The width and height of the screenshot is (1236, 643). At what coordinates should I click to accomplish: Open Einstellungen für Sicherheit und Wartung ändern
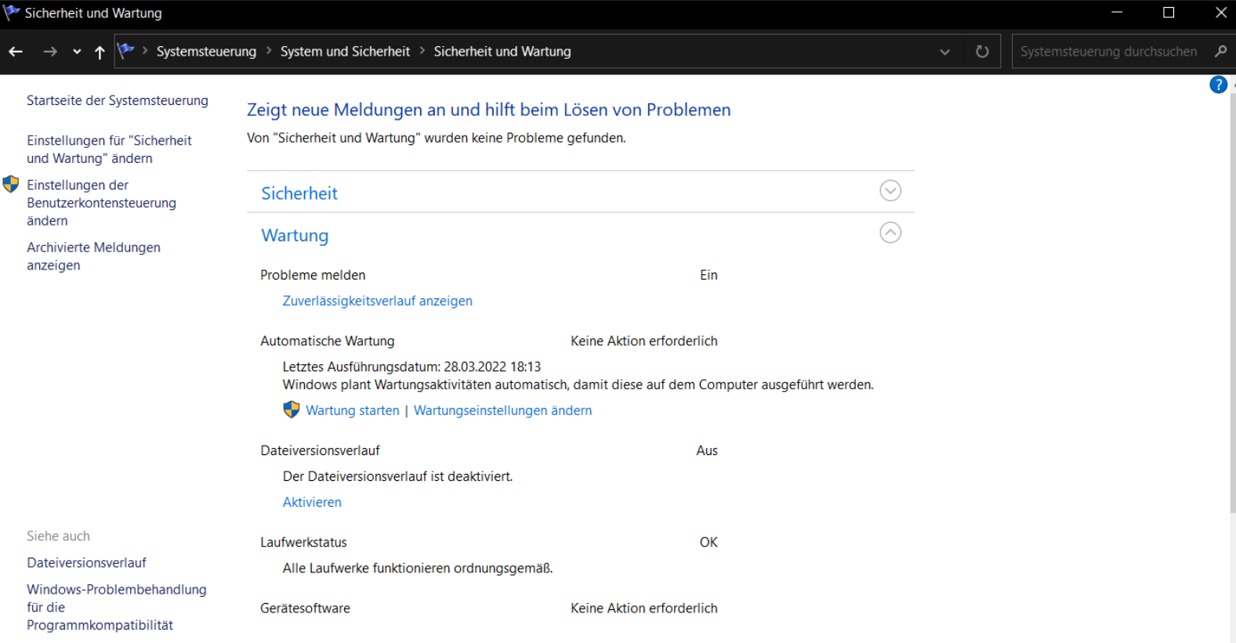pos(109,149)
